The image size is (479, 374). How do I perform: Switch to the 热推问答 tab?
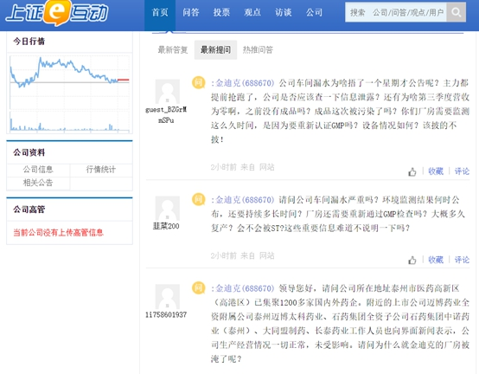pyautogui.click(x=258, y=50)
